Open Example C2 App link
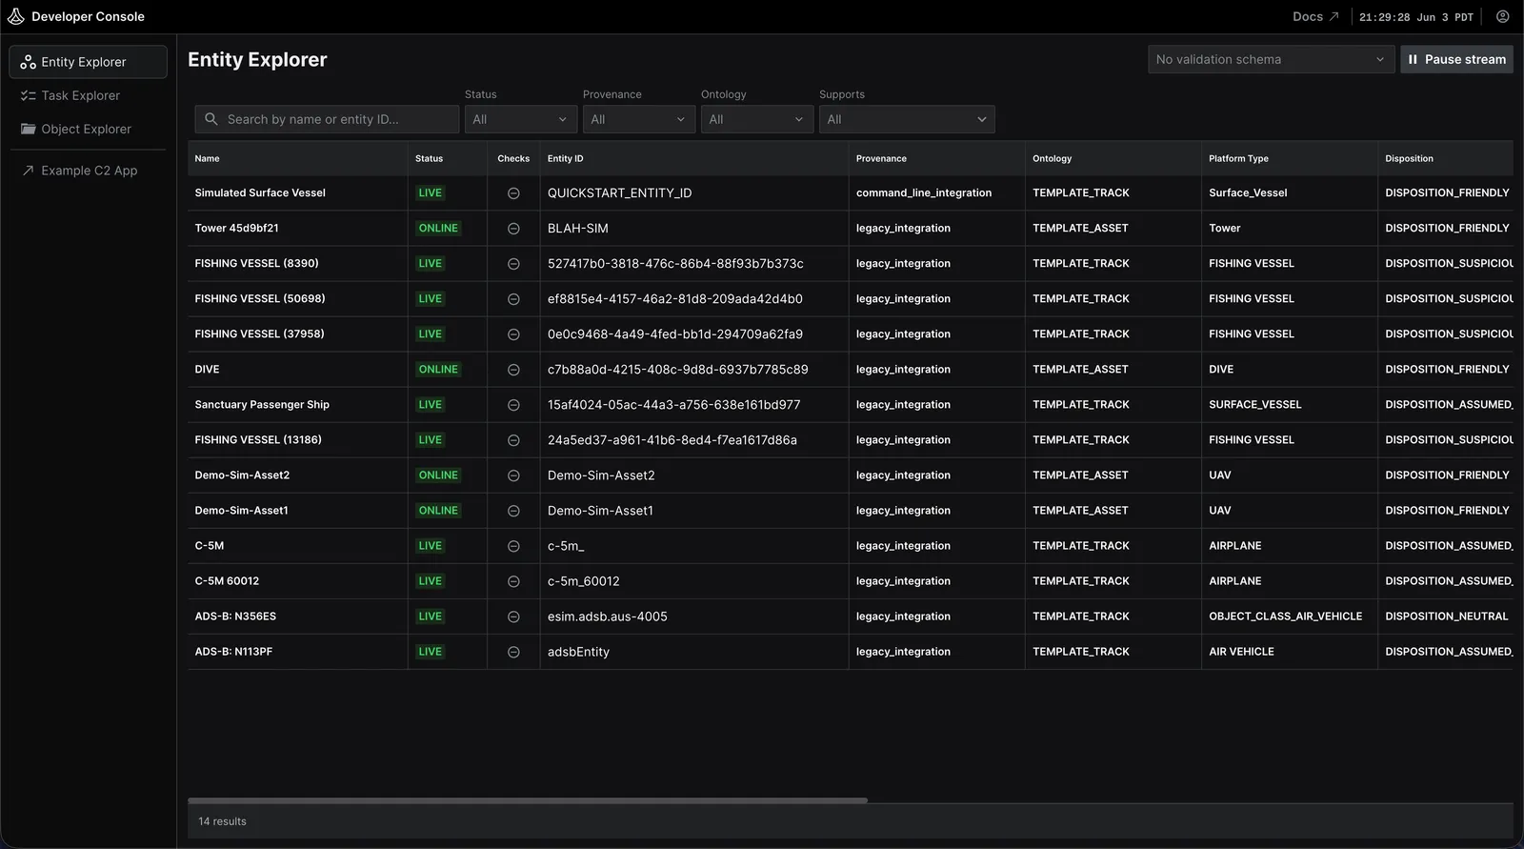1524x849 pixels. [88, 171]
